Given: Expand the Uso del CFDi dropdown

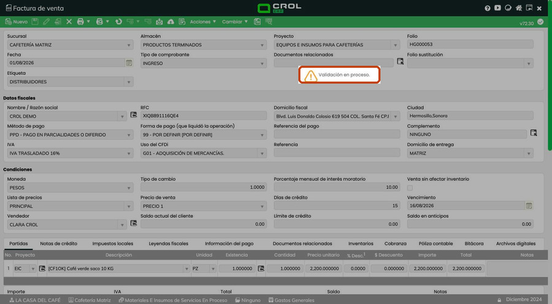Looking at the screenshot, I should pyautogui.click(x=262, y=153).
